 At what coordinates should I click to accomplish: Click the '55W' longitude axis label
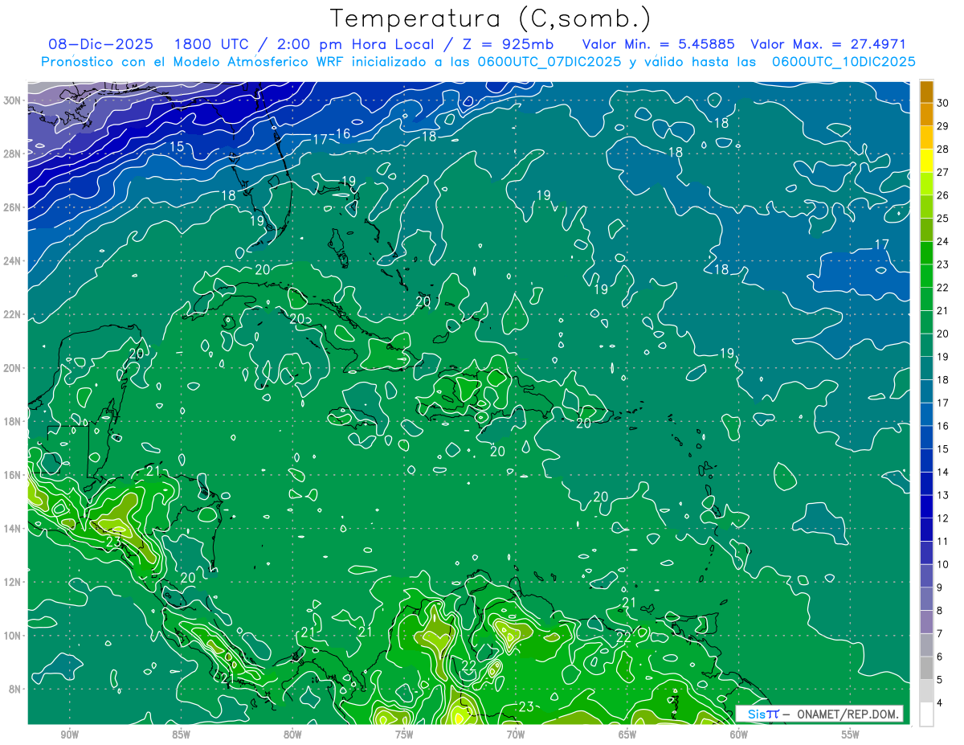[851, 735]
